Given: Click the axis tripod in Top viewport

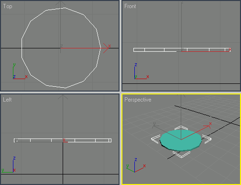Looking at the screenshot, I should 20,71.
